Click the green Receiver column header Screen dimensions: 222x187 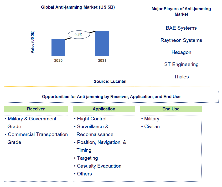coord(36,109)
